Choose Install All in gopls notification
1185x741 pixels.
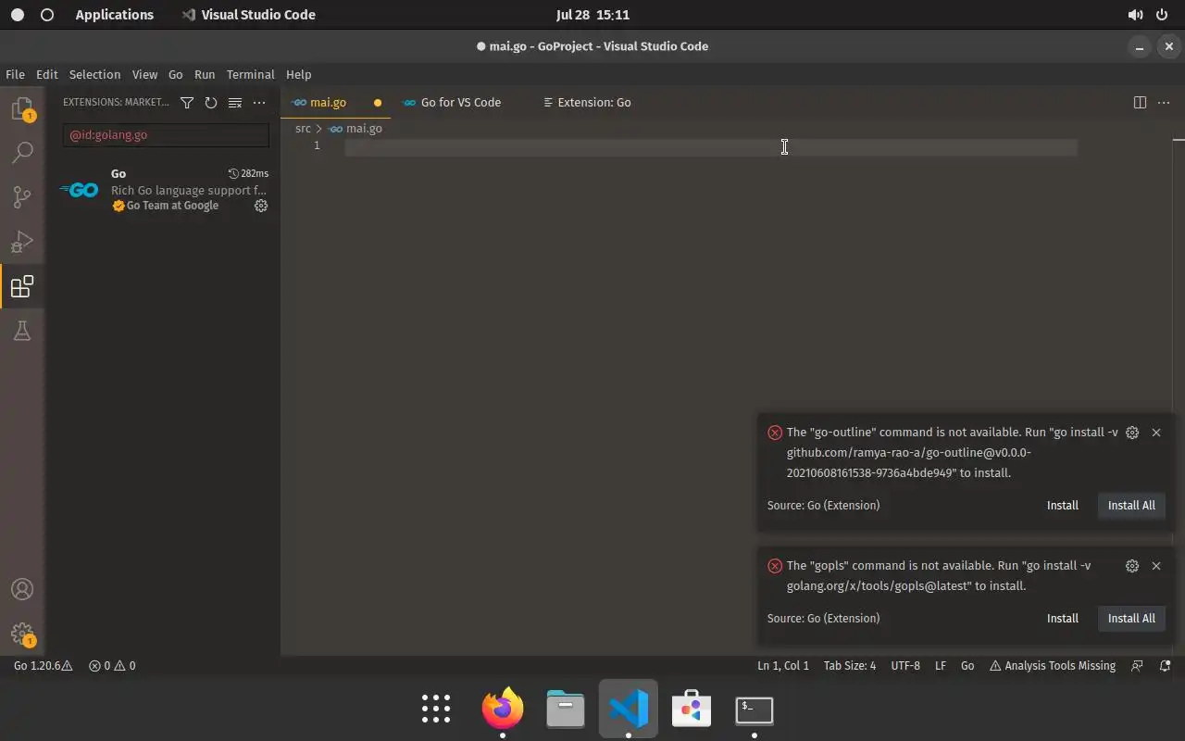[x=1131, y=619]
